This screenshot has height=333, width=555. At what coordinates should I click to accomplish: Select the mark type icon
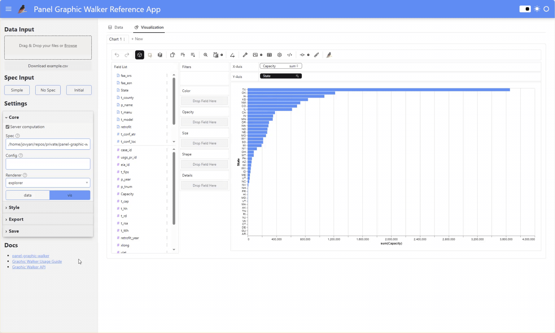(150, 55)
